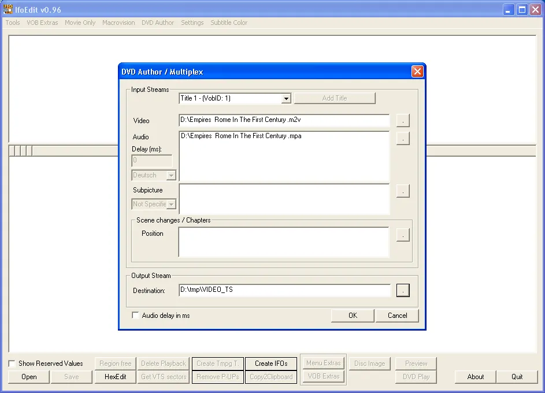Screen dimensions: 545x393
Task: Click the About button
Action: pyautogui.click(x=475, y=377)
